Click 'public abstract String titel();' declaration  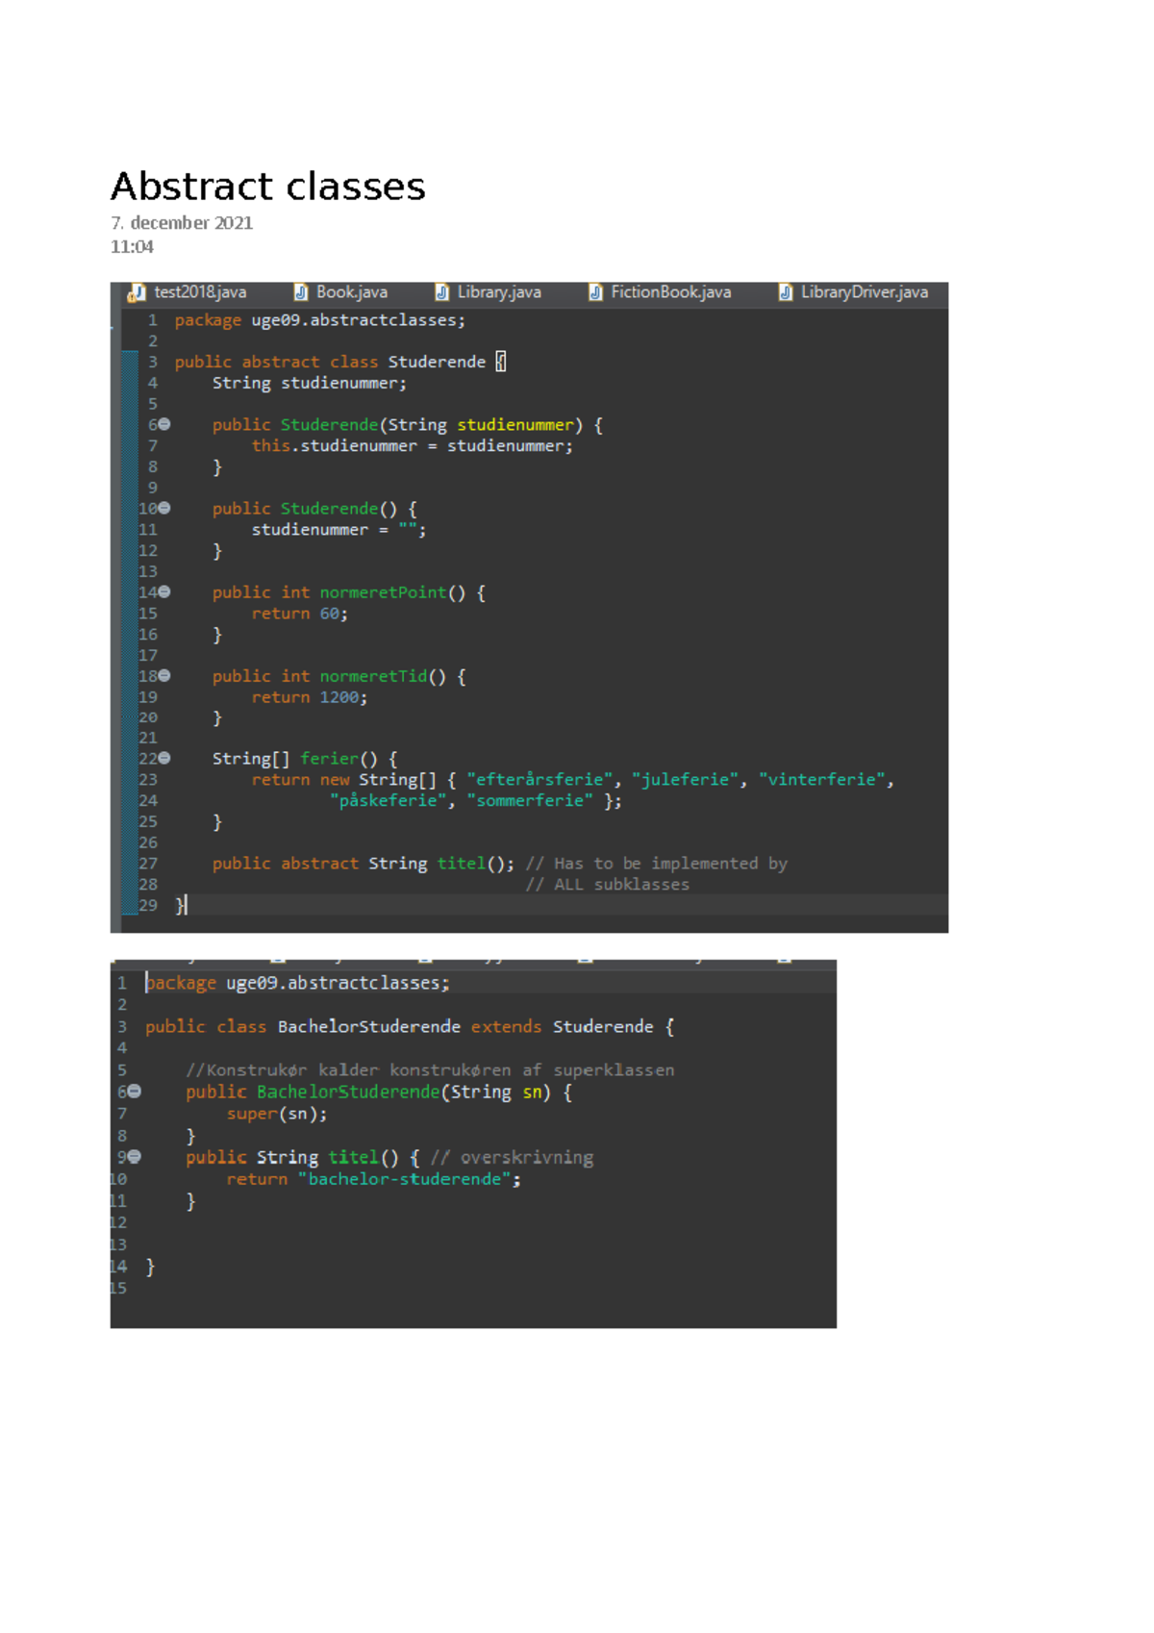(364, 864)
